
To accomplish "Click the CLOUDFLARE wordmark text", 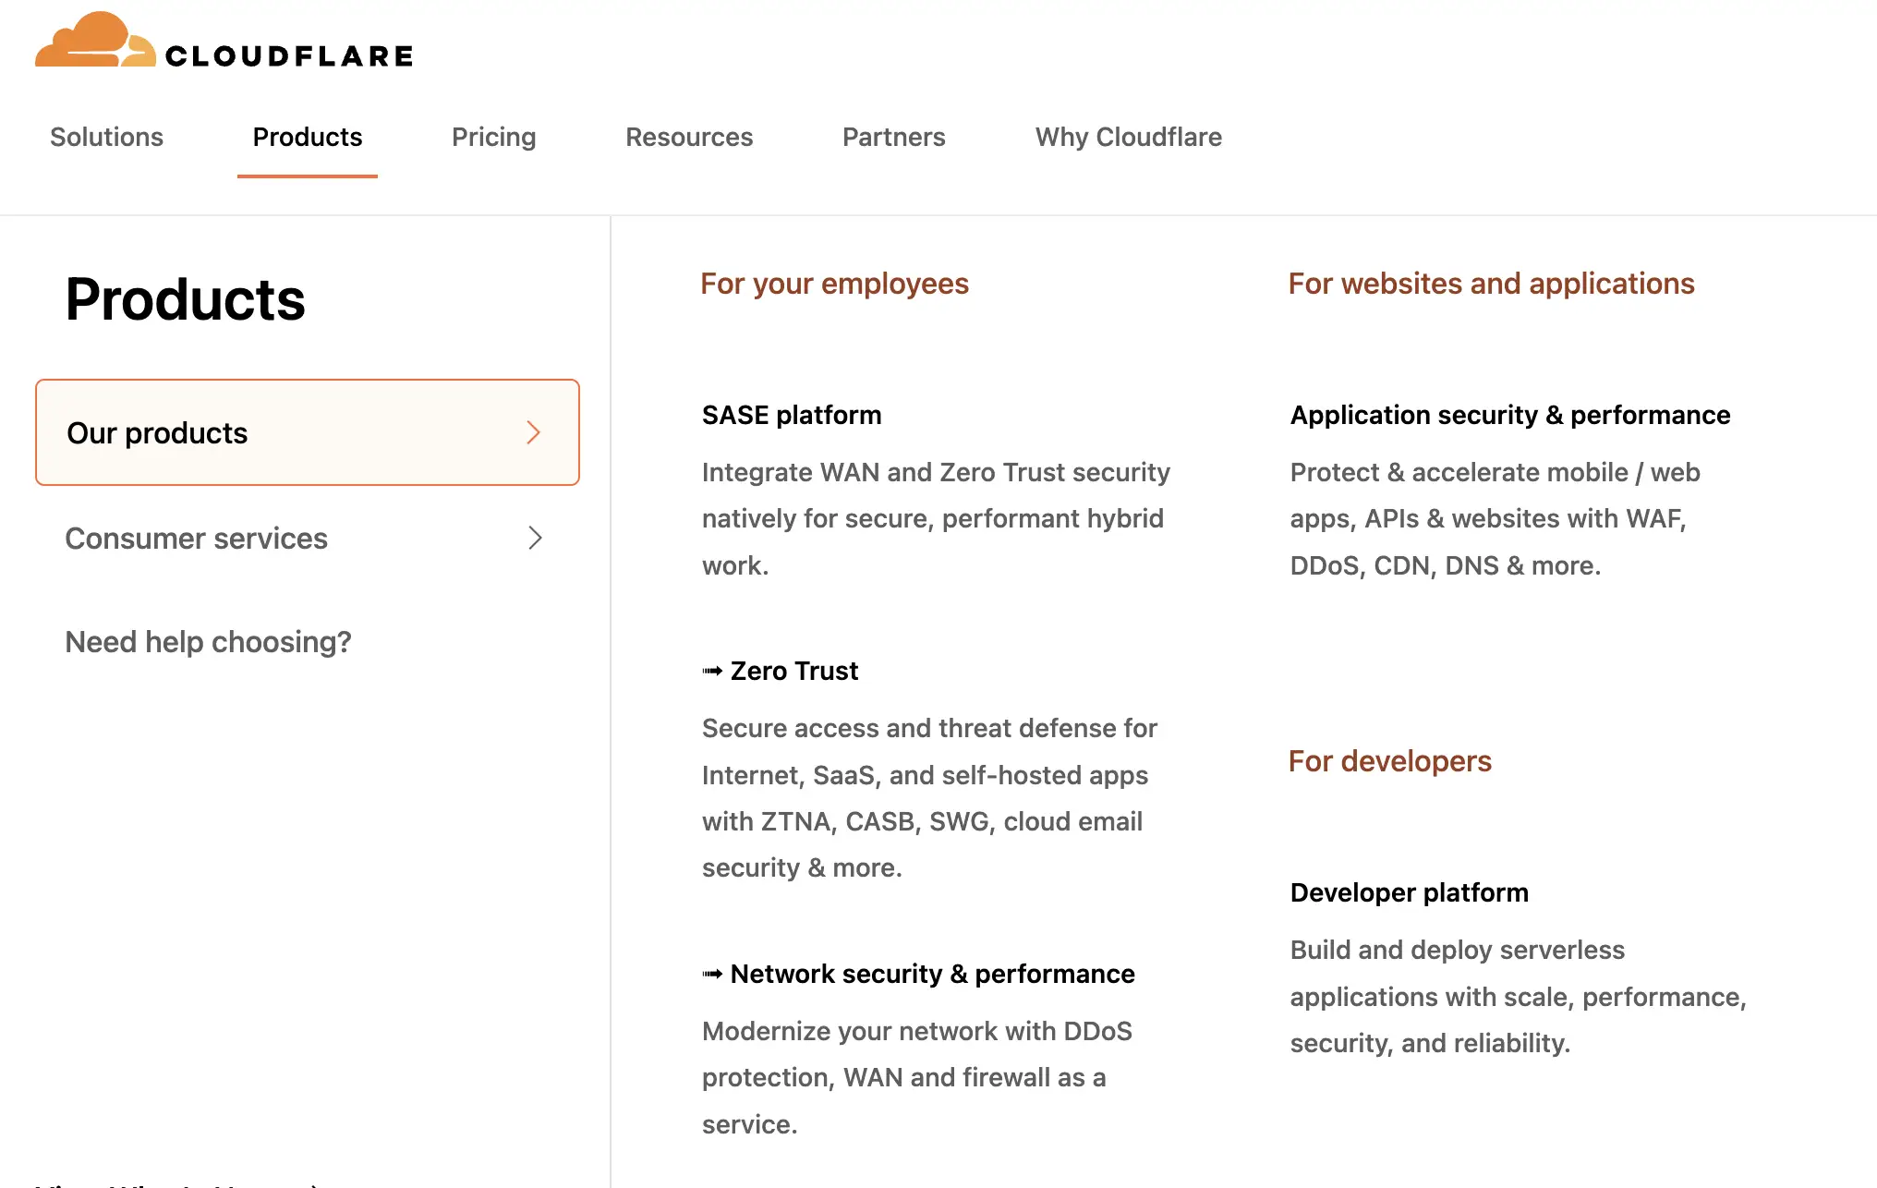I will click(x=289, y=56).
